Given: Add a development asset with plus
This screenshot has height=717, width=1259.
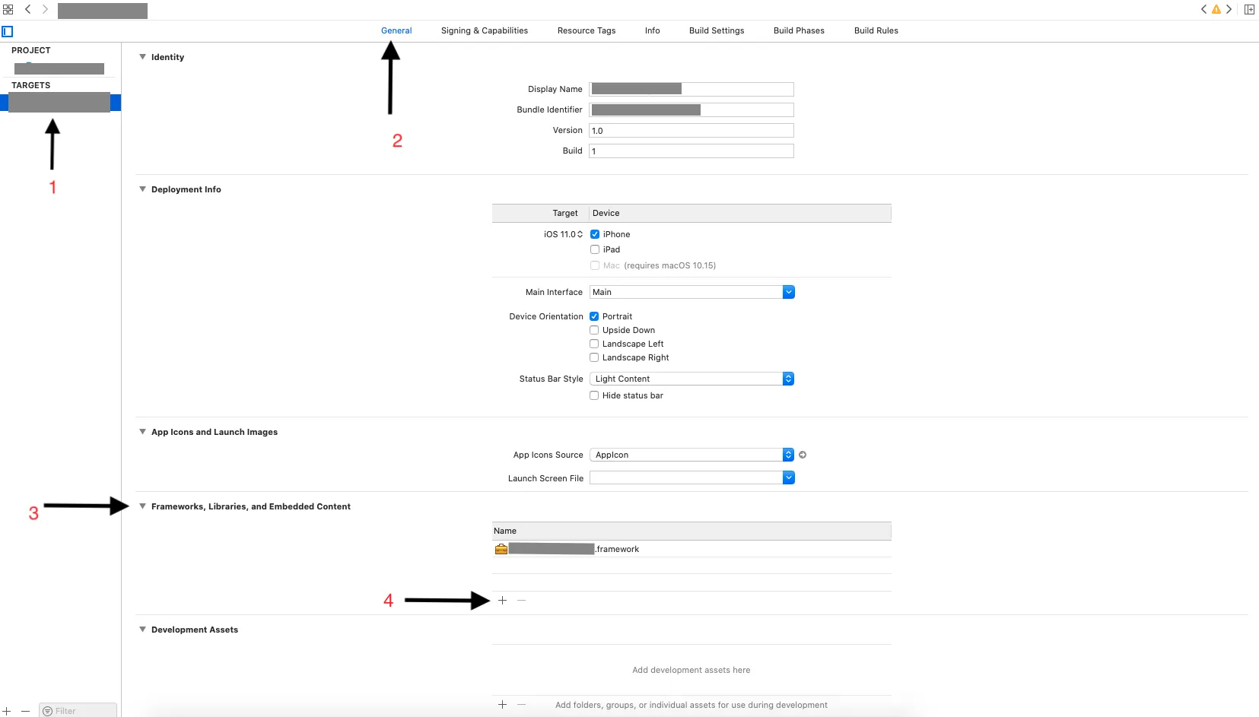Looking at the screenshot, I should (x=502, y=705).
